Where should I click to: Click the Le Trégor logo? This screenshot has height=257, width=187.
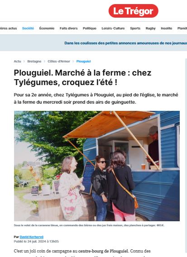click(134, 11)
